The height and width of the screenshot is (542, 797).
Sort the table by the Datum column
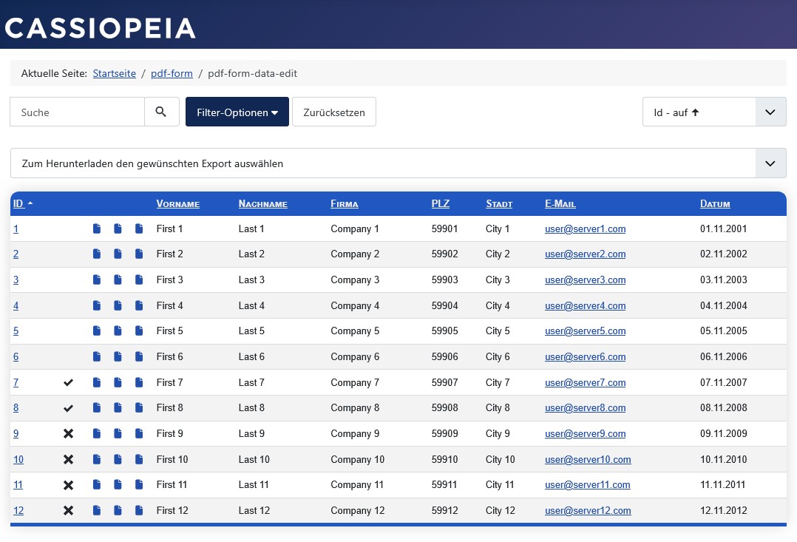[714, 204]
